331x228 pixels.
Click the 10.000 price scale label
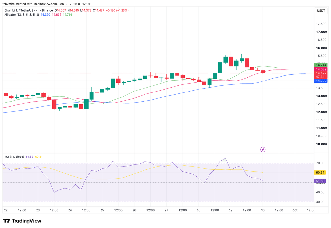[321, 144]
